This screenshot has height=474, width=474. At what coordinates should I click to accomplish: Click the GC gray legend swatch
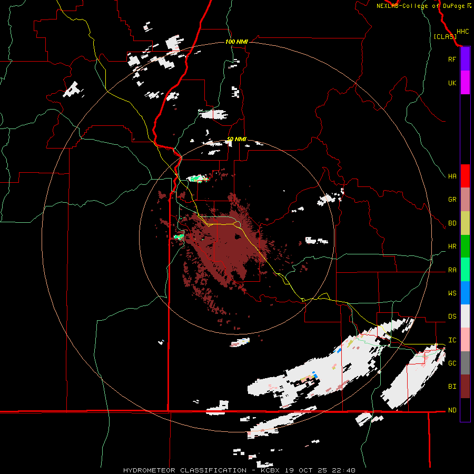pyautogui.click(x=465, y=363)
